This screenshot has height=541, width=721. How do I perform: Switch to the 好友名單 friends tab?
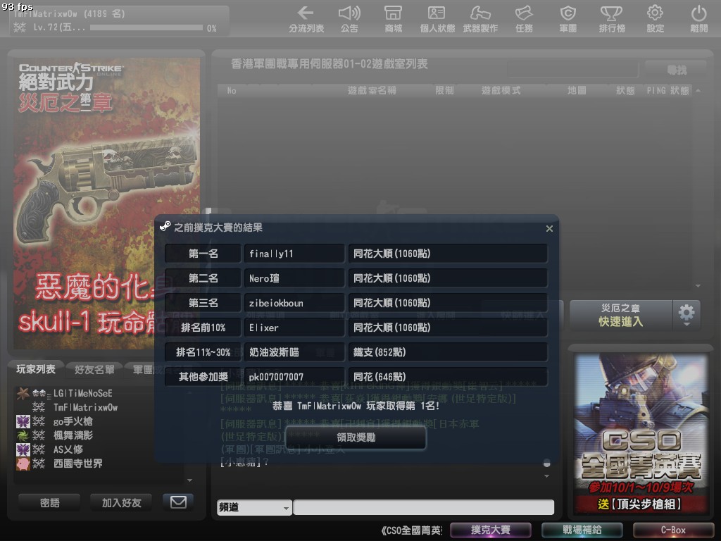tap(94, 369)
